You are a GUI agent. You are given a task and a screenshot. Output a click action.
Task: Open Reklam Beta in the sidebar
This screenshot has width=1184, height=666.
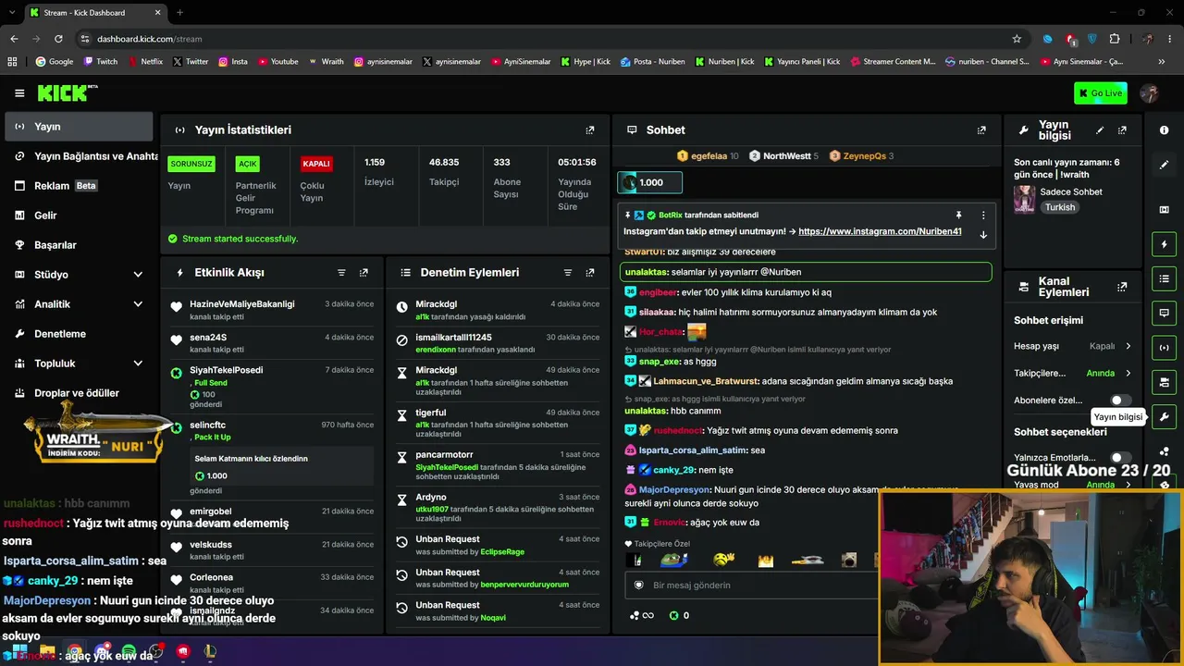pyautogui.click(x=79, y=186)
